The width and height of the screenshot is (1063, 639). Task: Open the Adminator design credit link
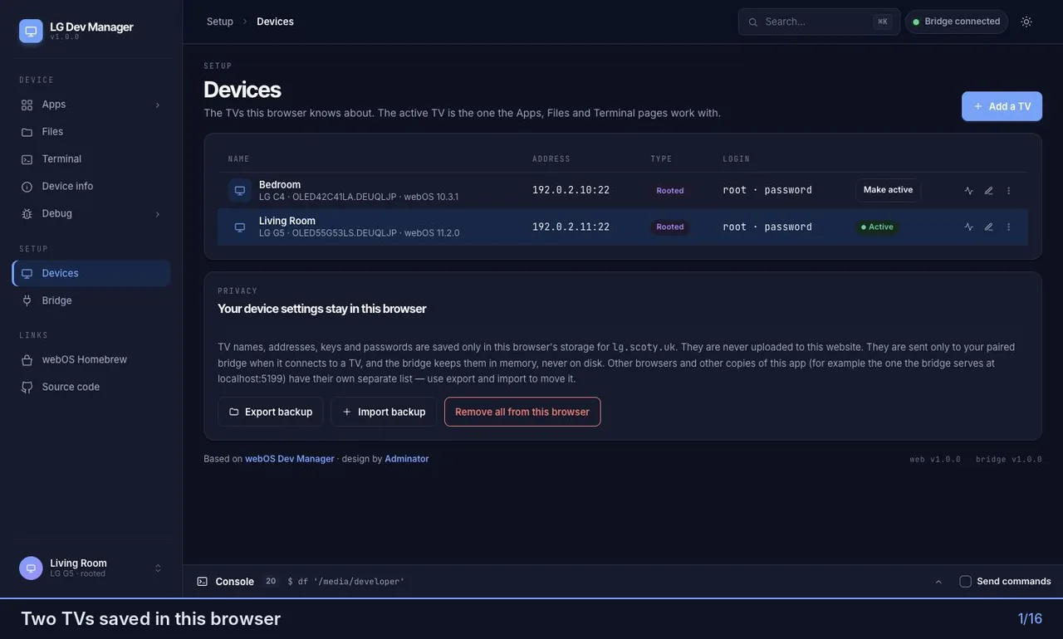click(407, 459)
